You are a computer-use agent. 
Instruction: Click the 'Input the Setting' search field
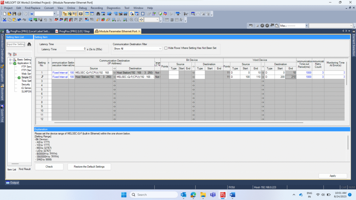point(16,44)
